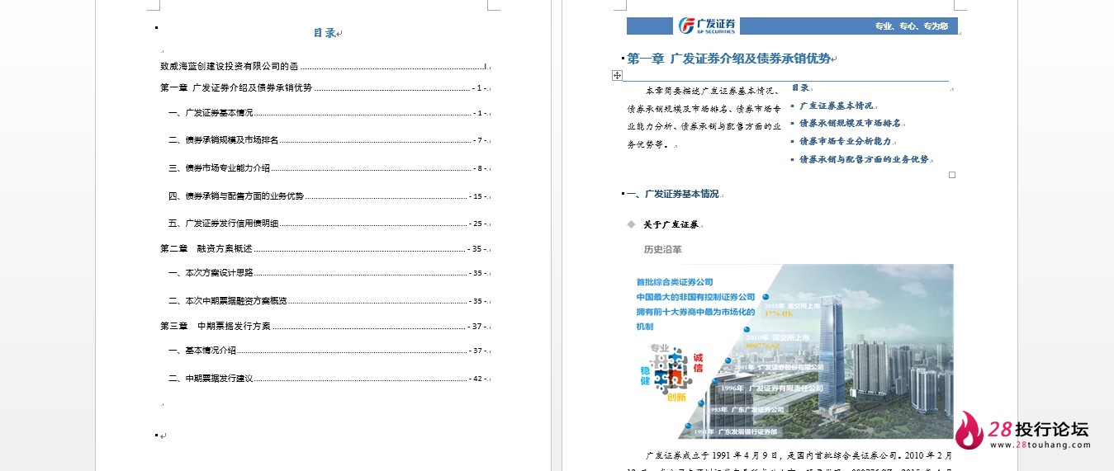Screen dimensions: 1114x471
Task: Click chapter heading 第一章 广发证券介绍及债券承销优势 on right page
Action: click(x=728, y=59)
